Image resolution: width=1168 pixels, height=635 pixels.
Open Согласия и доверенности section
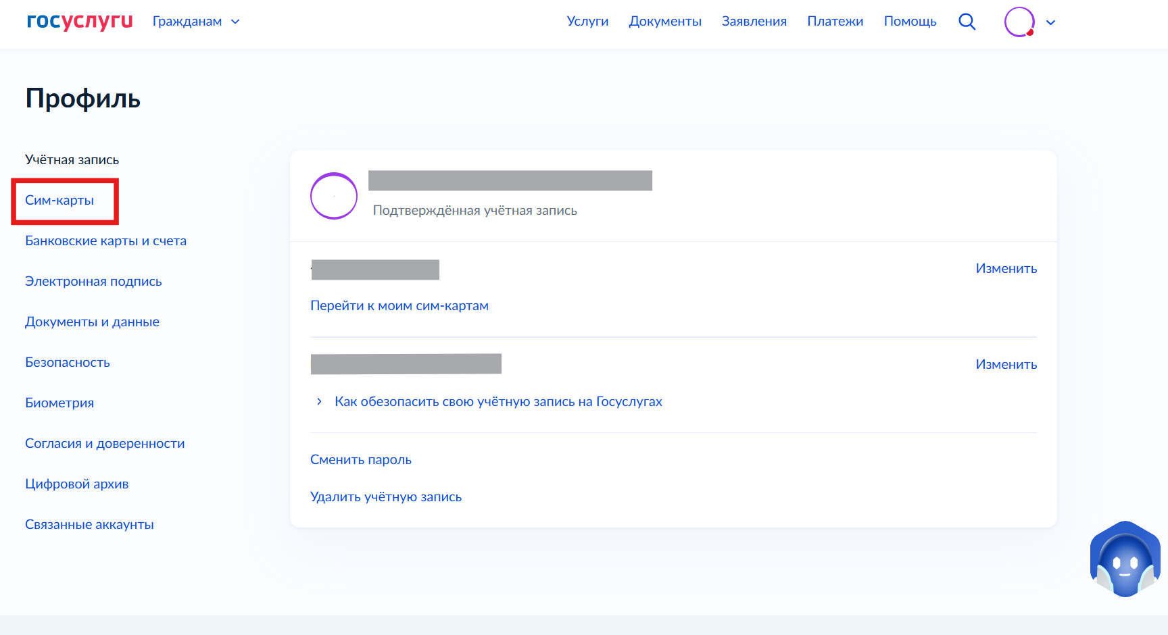[105, 444]
